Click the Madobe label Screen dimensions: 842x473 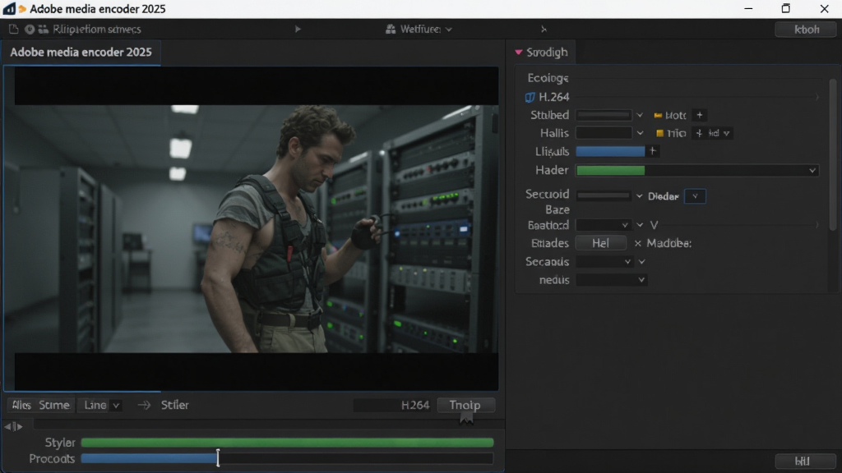pos(669,243)
